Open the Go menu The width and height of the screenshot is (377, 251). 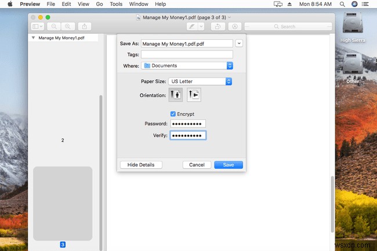click(99, 4)
